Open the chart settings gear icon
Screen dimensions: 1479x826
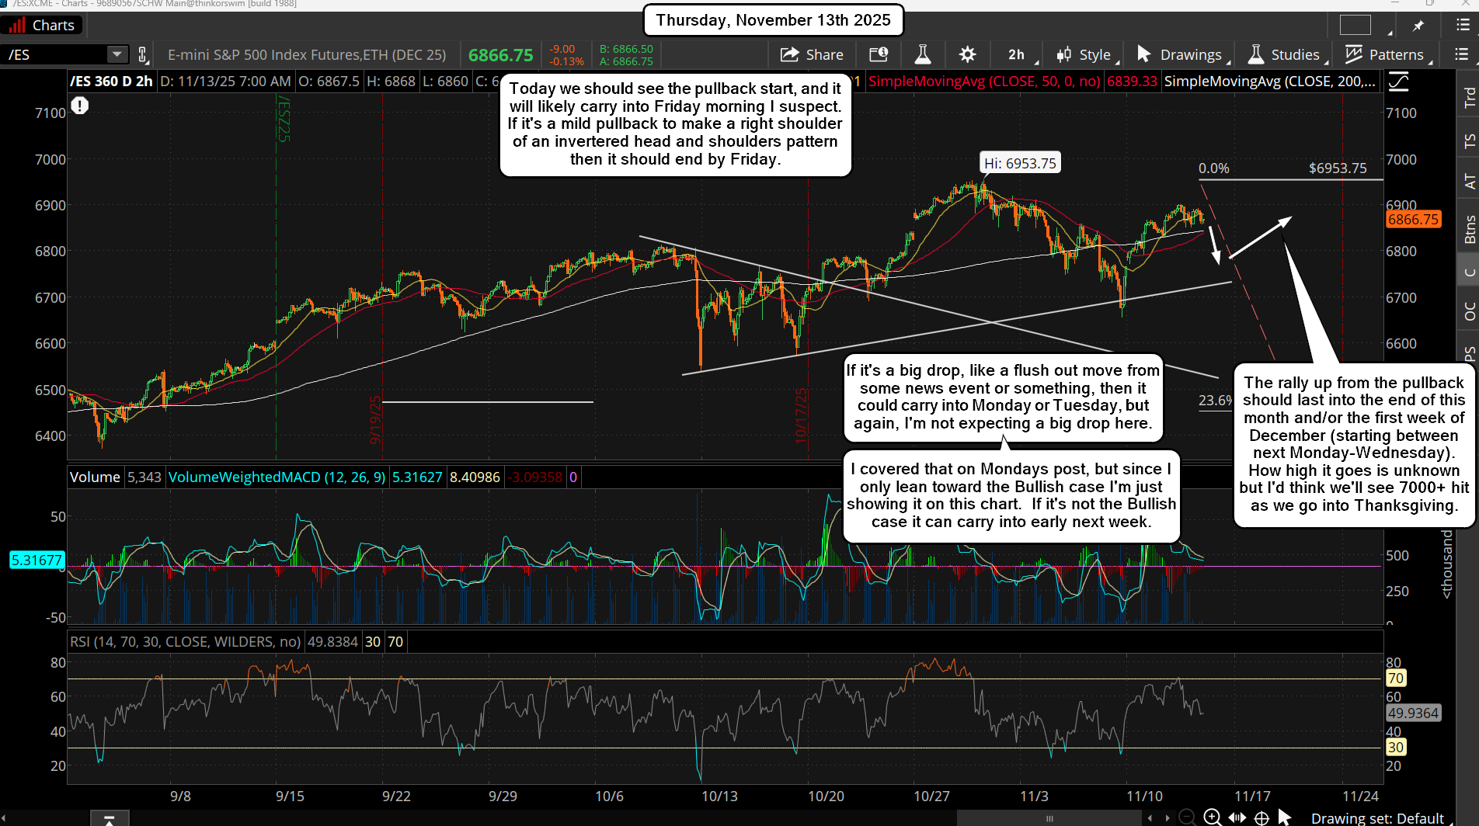967,54
